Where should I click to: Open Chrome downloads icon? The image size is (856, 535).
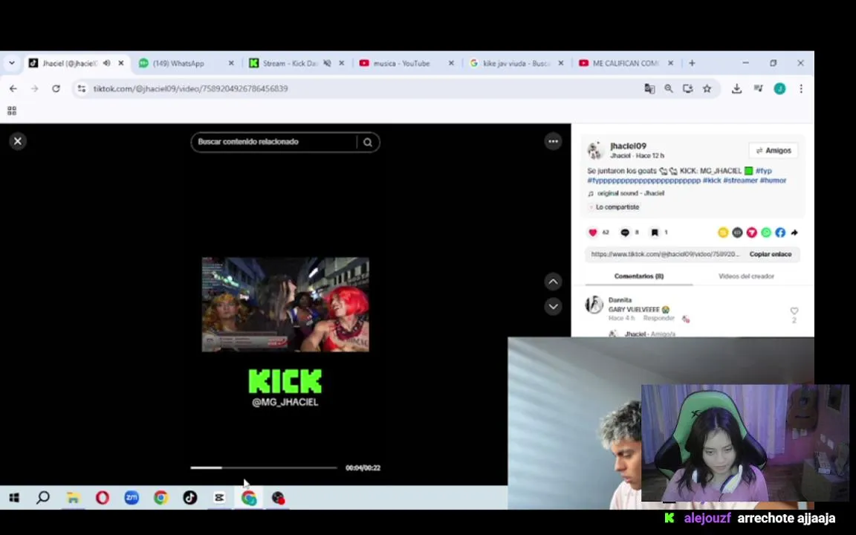(x=736, y=88)
